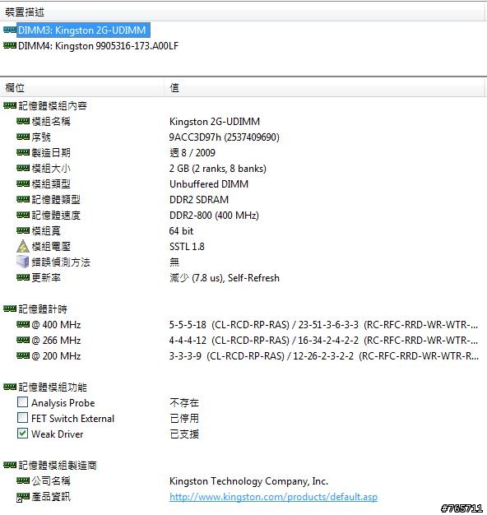Click the shortcut icon next to 產品資訊
Image resolution: width=487 pixels, height=515 pixels.
click(23, 497)
